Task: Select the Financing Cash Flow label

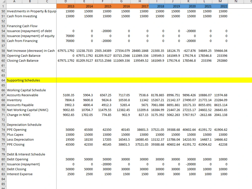Action: tap(22, 26)
